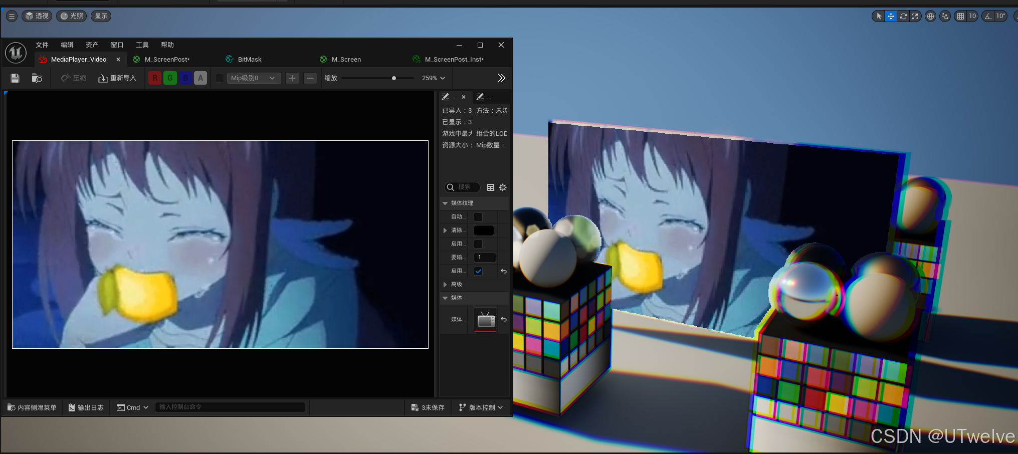Reset the 媒体 player property to default

(504, 319)
